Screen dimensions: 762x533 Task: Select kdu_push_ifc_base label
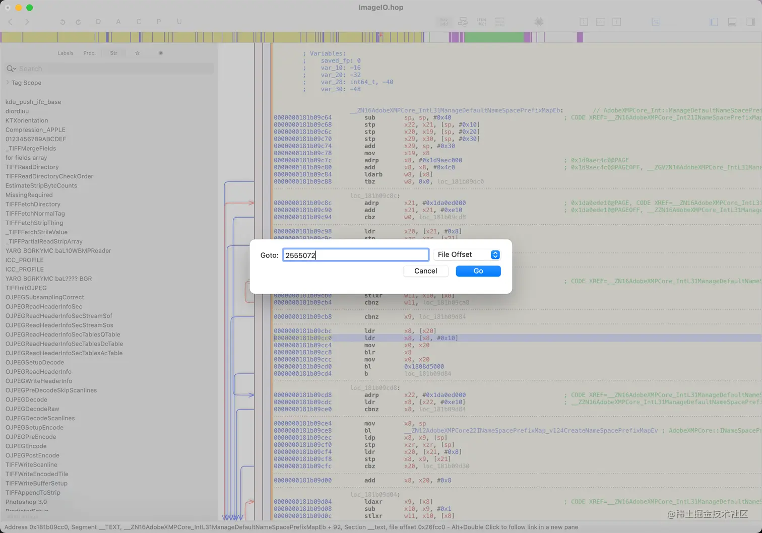pos(33,102)
